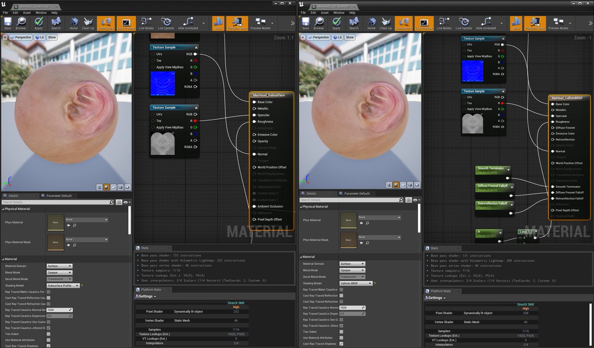The width and height of the screenshot is (594, 348).
Task: Open Help menu in right CallistoBRDF window
Action: click(x=352, y=12)
